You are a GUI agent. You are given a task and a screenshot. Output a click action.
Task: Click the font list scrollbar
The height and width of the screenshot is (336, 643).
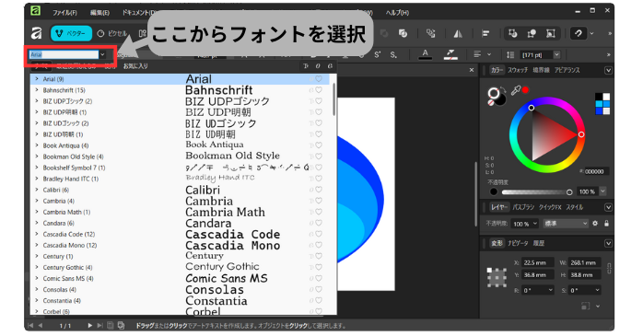click(x=333, y=99)
